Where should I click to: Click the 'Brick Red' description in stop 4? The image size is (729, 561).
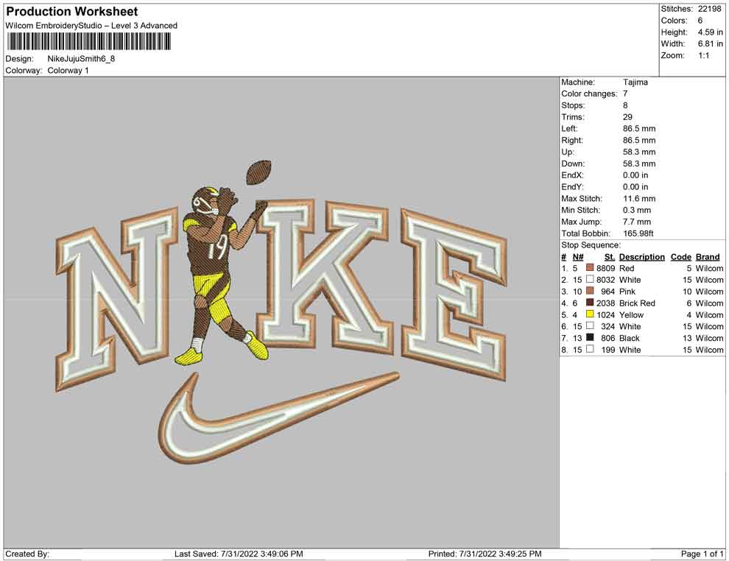coord(637,303)
